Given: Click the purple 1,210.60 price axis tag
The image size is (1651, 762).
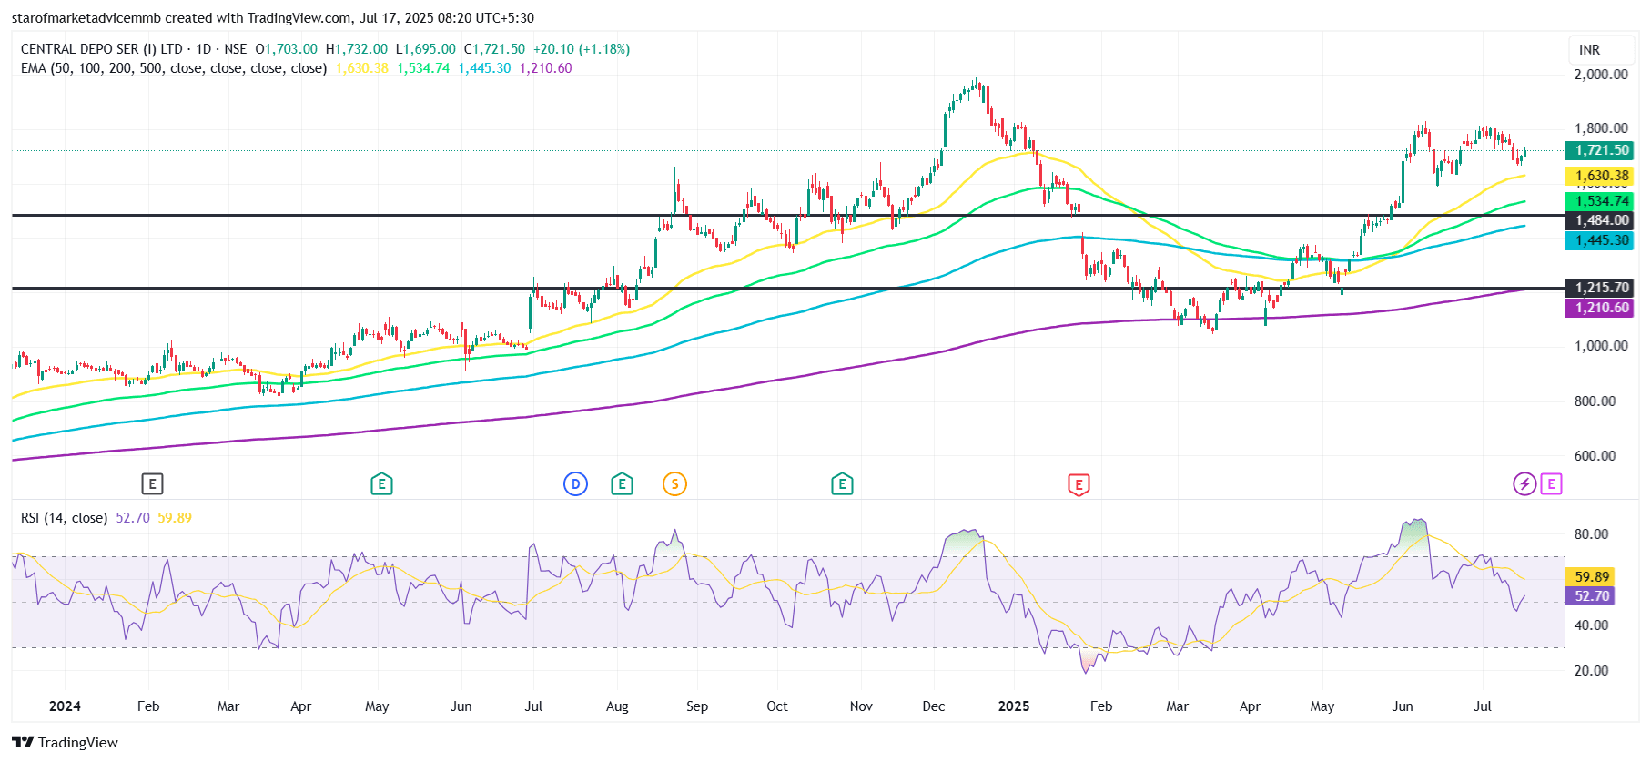Looking at the screenshot, I should pos(1599,308).
